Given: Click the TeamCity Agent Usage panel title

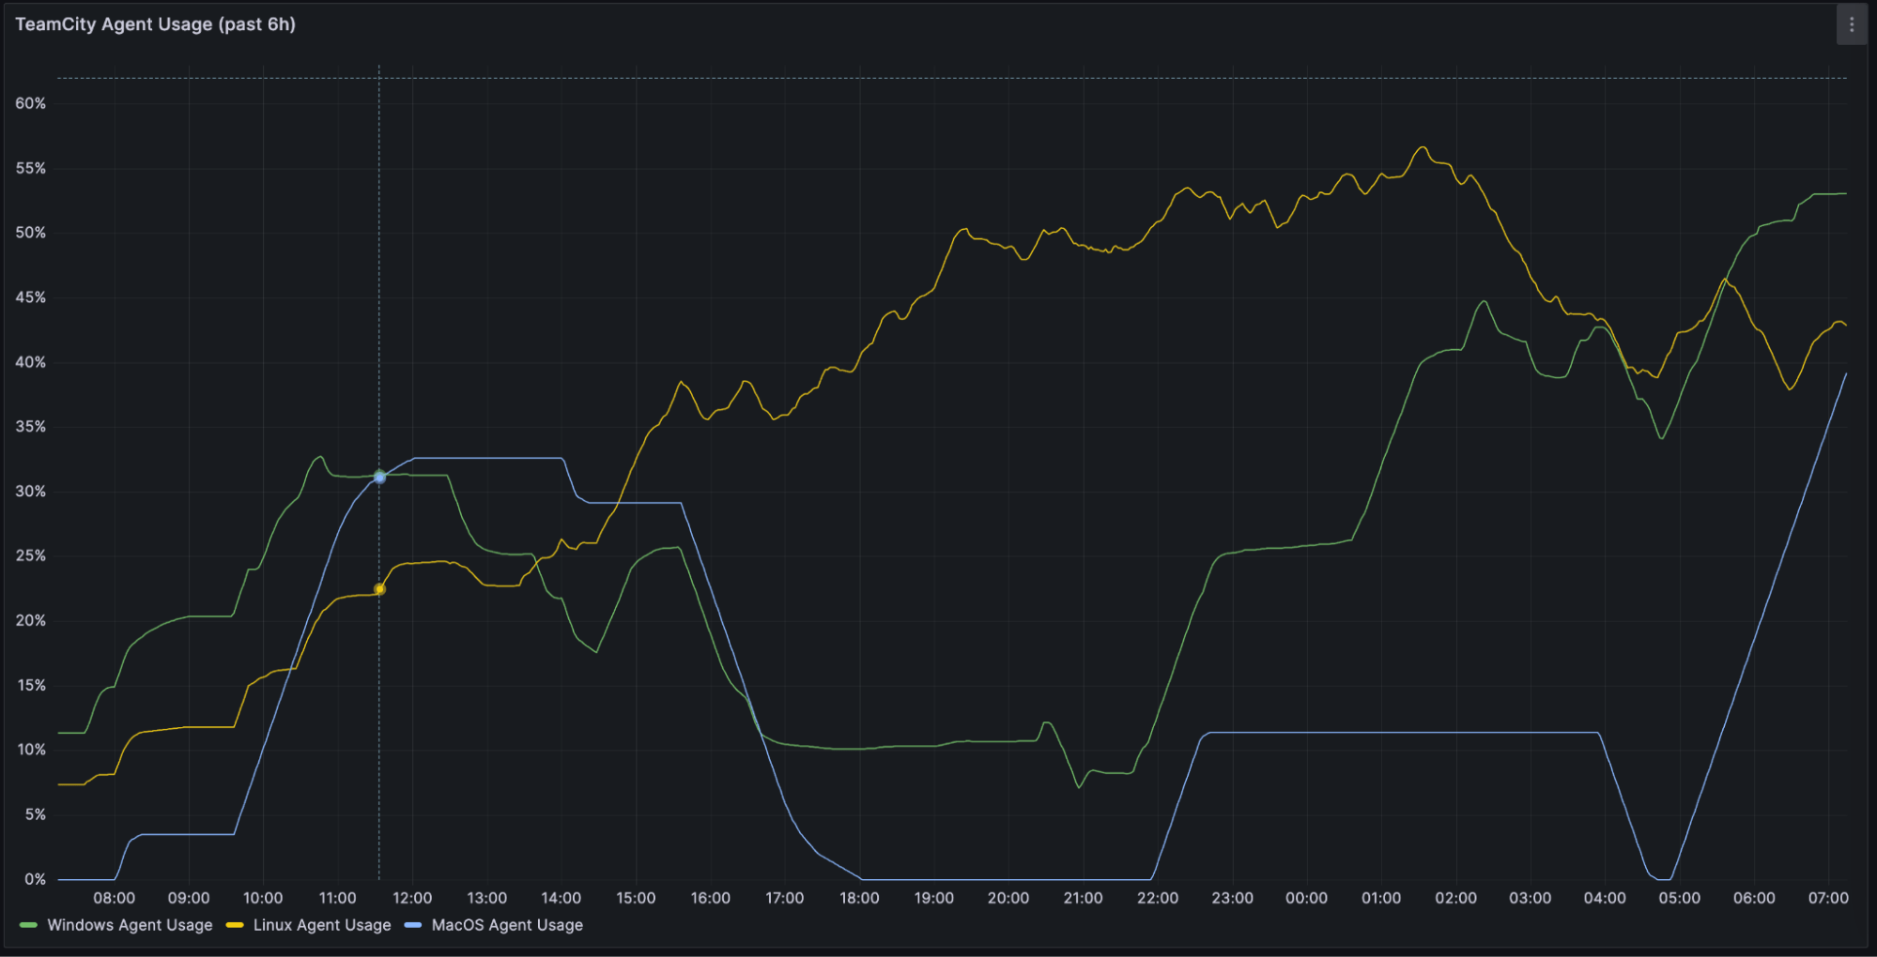Looking at the screenshot, I should coord(154,24).
